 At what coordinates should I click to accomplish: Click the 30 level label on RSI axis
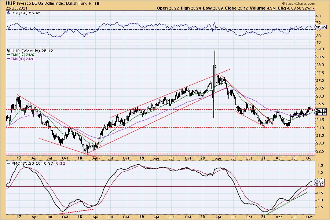pyautogui.click(x=318, y=36)
